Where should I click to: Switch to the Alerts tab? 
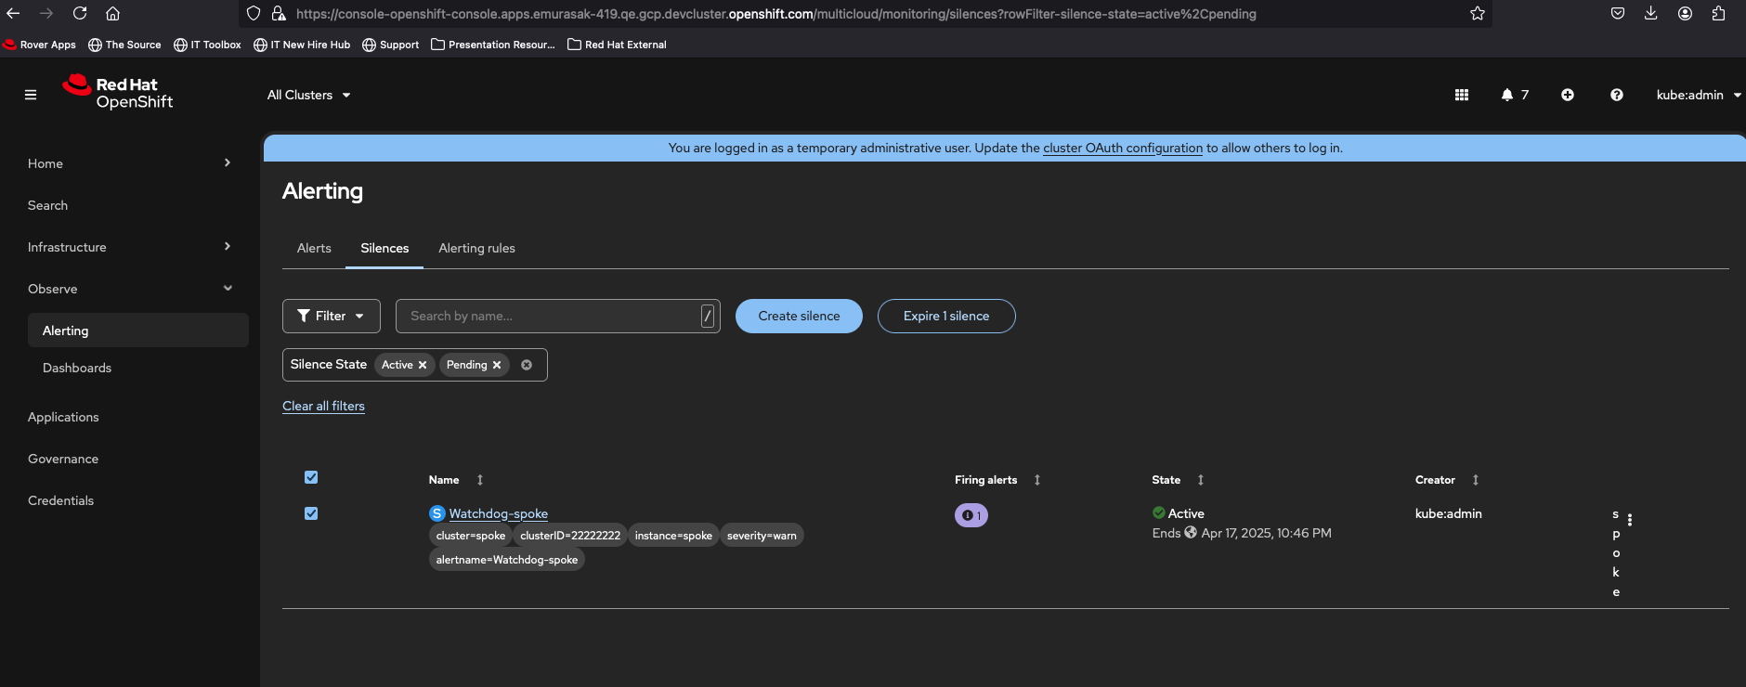coord(314,248)
